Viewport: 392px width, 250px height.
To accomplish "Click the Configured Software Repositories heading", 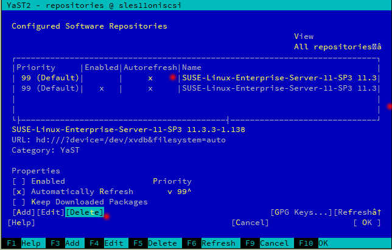I will (89, 26).
